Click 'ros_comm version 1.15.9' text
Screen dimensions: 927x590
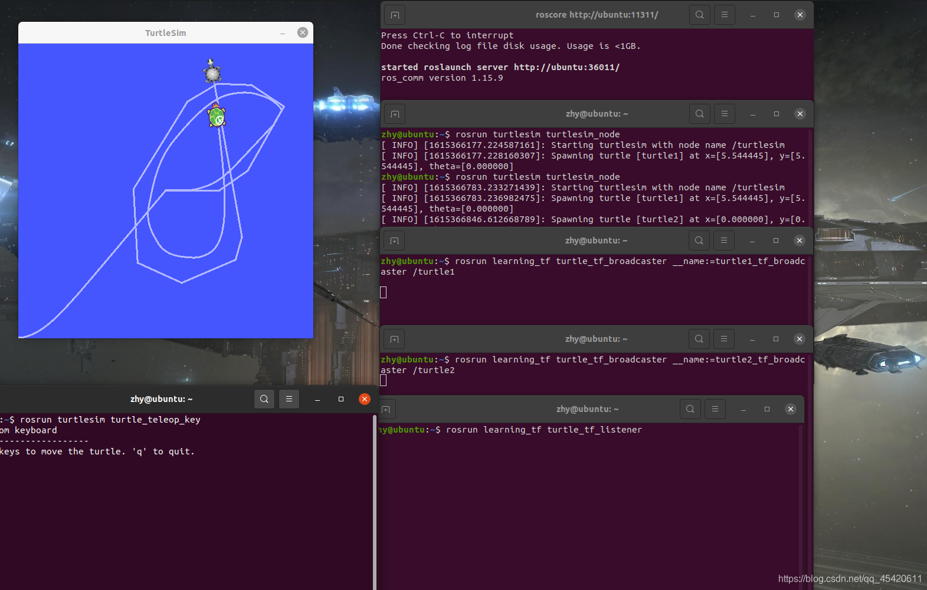click(442, 78)
